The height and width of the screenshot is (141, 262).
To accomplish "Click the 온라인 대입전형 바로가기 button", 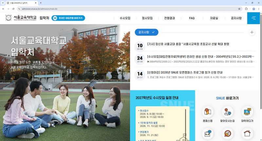I will [68, 18].
